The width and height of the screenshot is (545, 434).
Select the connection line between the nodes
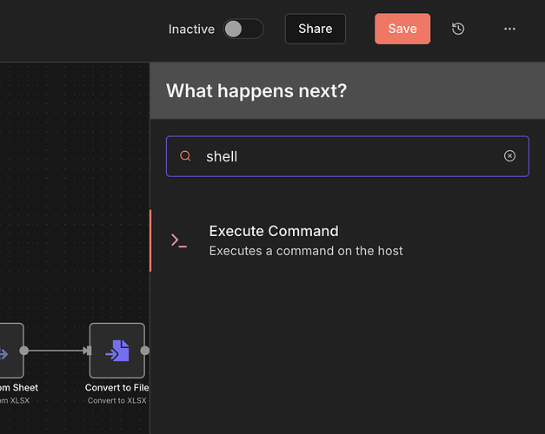click(54, 351)
